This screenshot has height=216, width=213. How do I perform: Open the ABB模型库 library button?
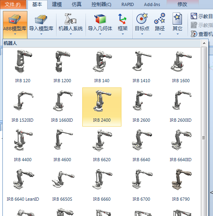[x=15, y=25]
